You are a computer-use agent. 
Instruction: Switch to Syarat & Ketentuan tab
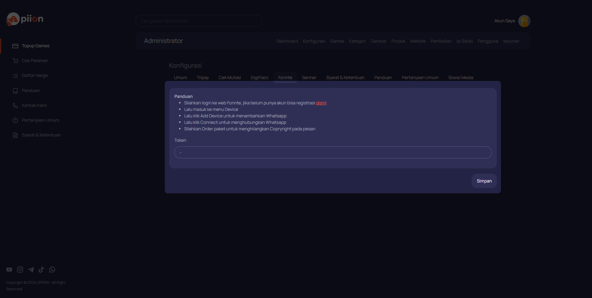[x=345, y=78]
